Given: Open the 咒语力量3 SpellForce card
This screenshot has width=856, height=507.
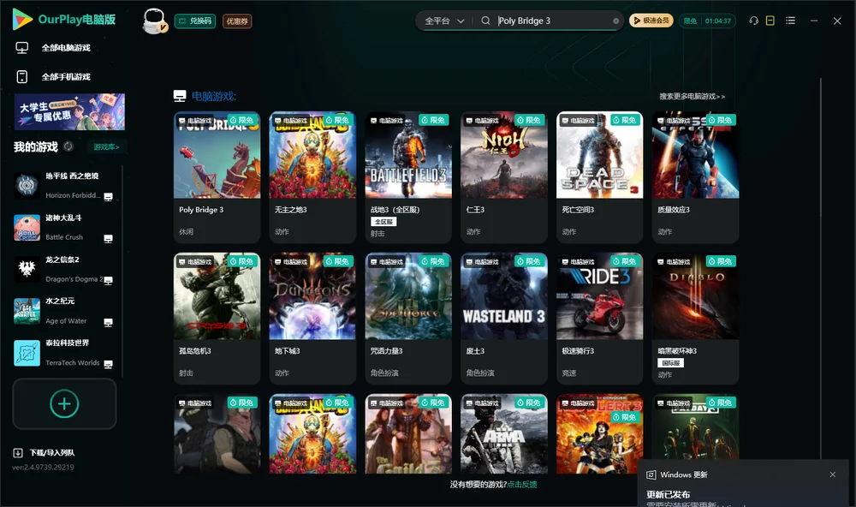Looking at the screenshot, I should click(408, 319).
